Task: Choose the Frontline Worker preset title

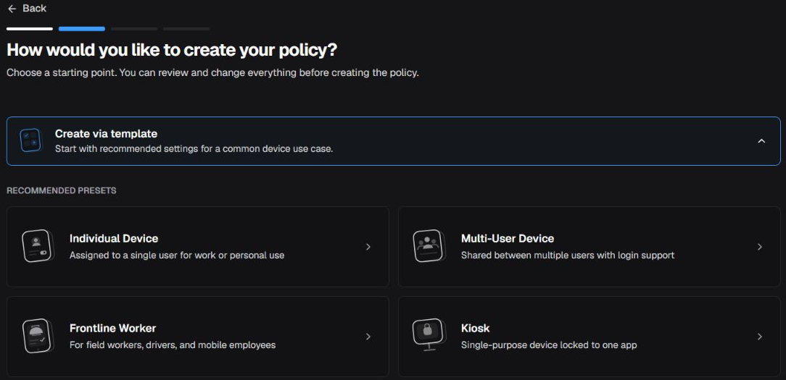Action: pyautogui.click(x=113, y=329)
